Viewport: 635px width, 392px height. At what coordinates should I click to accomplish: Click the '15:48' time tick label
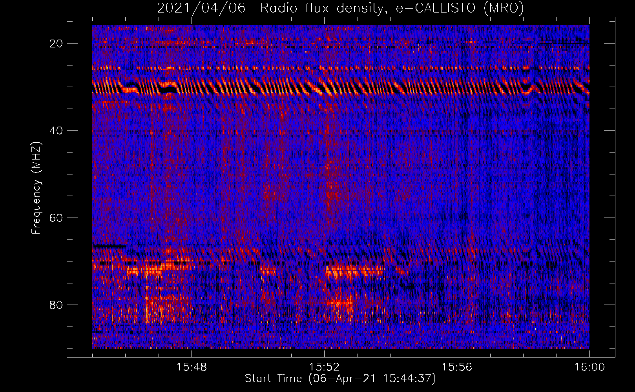[192, 367]
